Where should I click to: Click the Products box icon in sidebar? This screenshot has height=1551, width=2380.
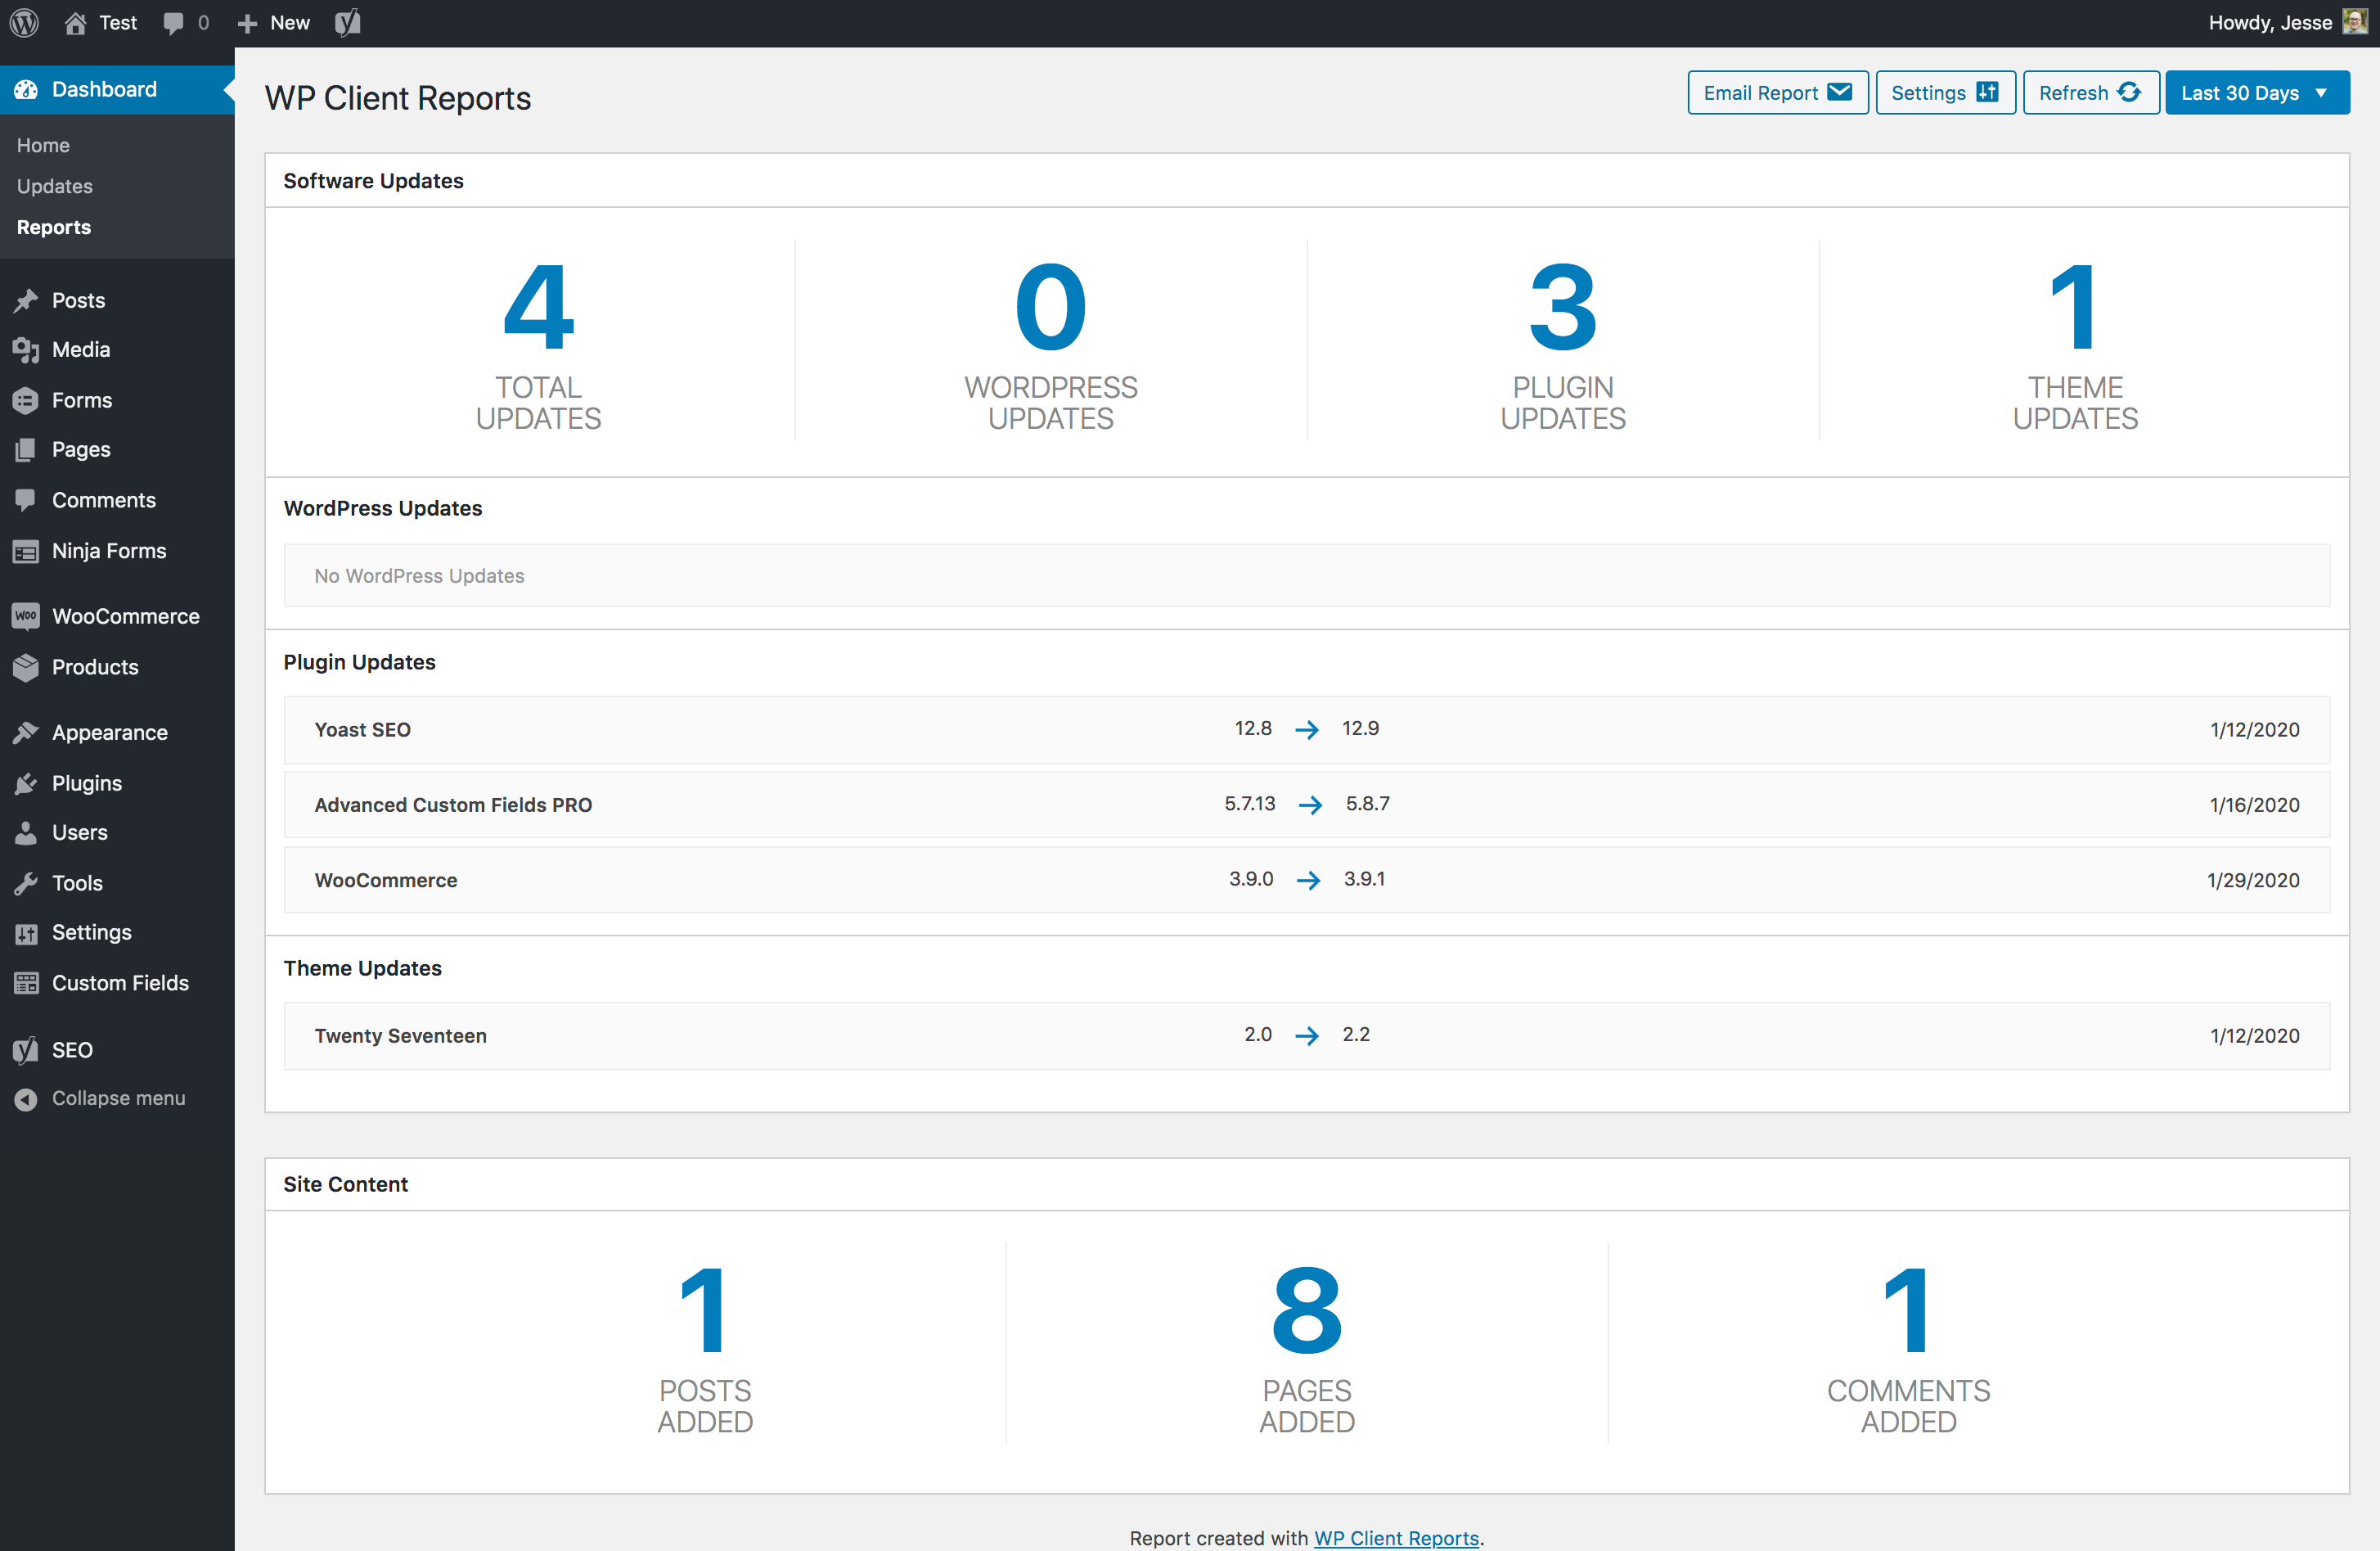[x=26, y=667]
